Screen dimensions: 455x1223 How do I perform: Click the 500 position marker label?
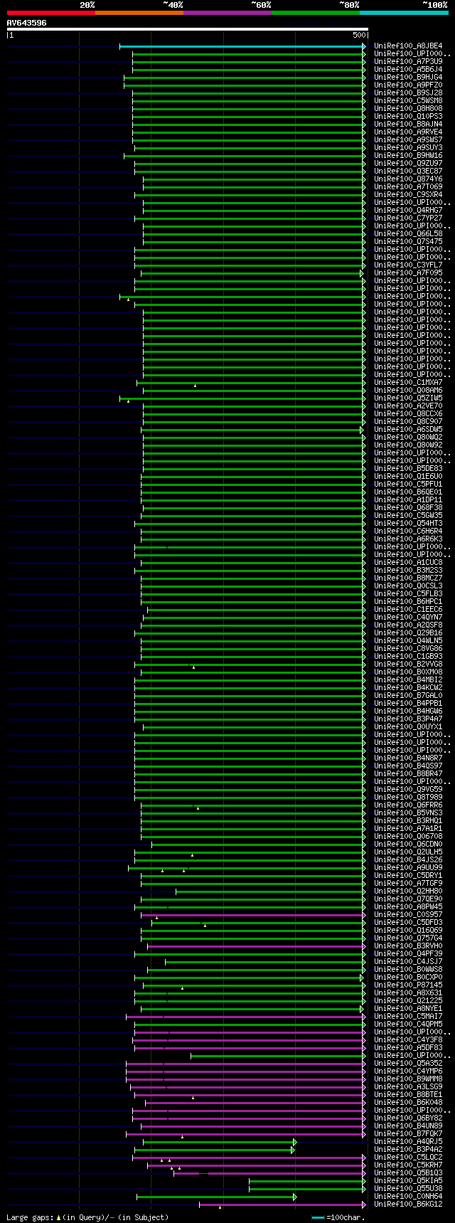[358, 35]
